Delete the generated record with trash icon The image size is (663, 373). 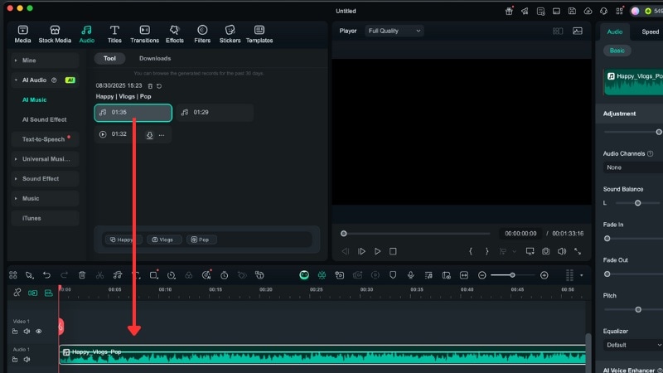150,86
